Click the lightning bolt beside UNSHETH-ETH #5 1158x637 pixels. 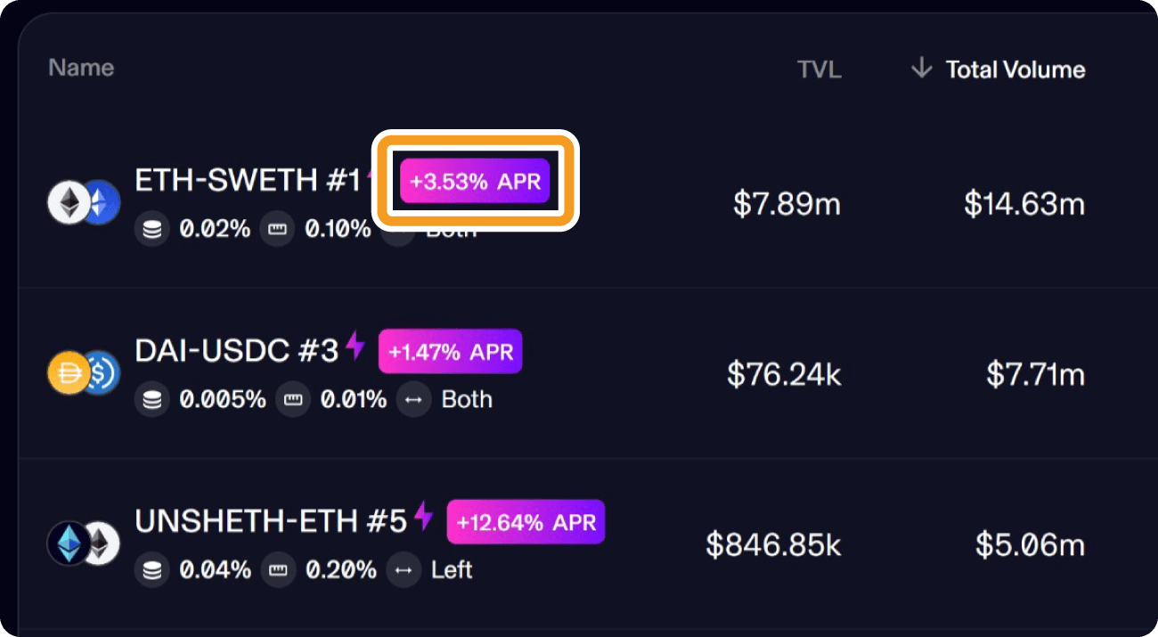tap(424, 517)
